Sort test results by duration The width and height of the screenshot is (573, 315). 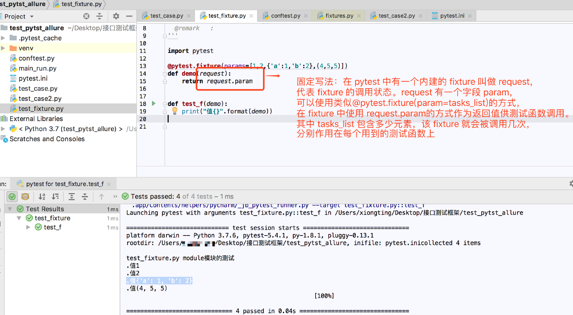pos(55,197)
